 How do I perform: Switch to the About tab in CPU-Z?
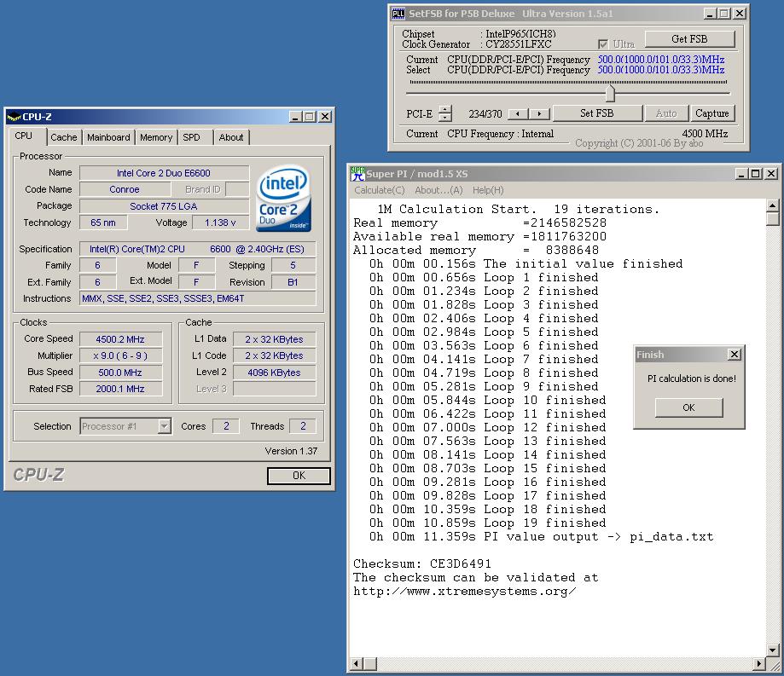tap(231, 137)
